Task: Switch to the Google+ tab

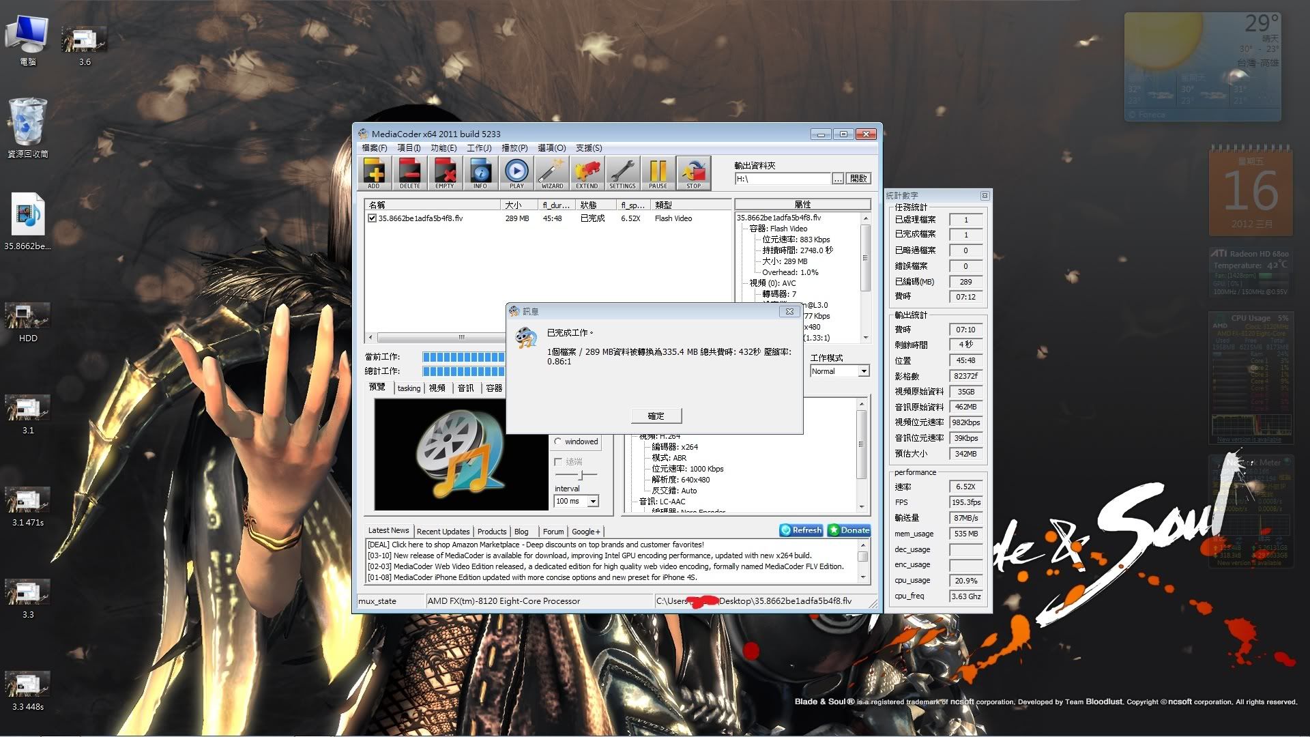Action: pos(586,532)
